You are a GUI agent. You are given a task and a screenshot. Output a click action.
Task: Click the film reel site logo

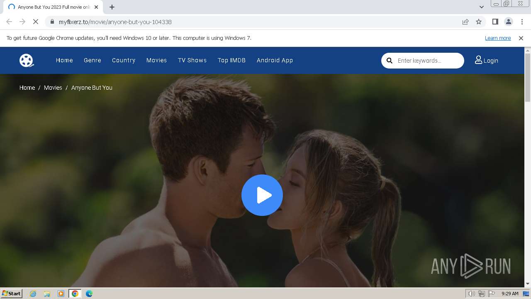[x=27, y=61]
